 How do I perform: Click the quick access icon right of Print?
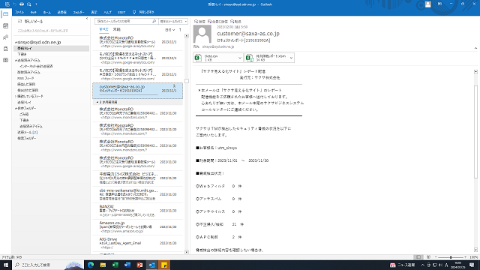pos(29,4)
